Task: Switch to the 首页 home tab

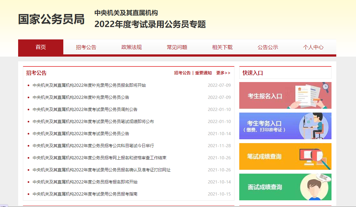Action: [x=41, y=47]
